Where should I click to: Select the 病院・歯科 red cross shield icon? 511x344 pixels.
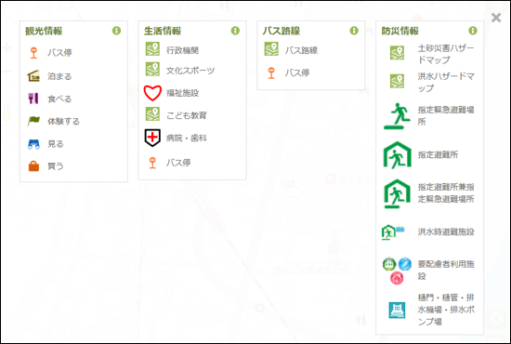click(x=152, y=138)
